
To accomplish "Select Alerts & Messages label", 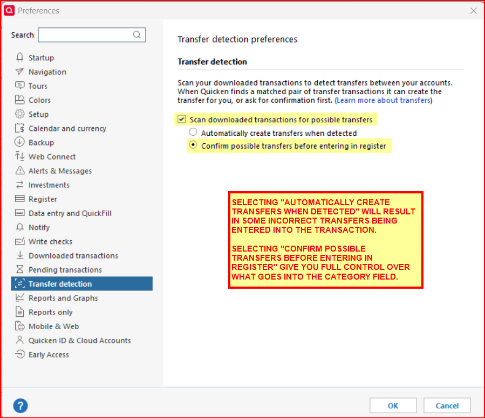I will coord(60,171).
